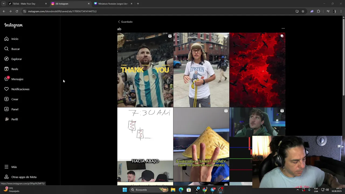Click the browser back arrow

pyautogui.click(x=4, y=11)
